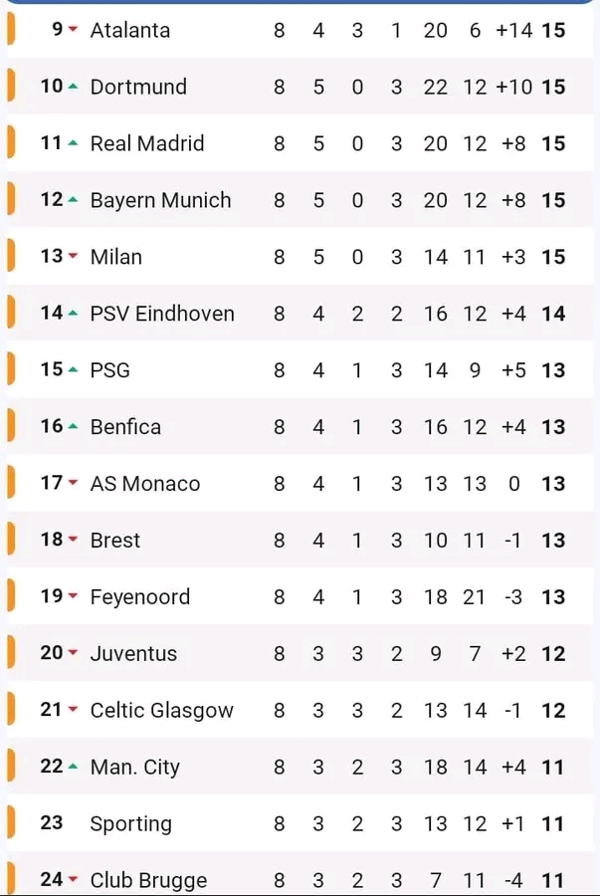Open the Bayern Munich team link
The width and height of the screenshot is (600, 896).
[160, 200]
